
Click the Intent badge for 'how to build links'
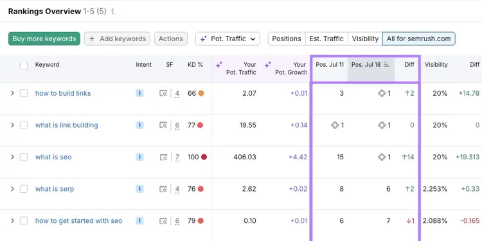(139, 93)
